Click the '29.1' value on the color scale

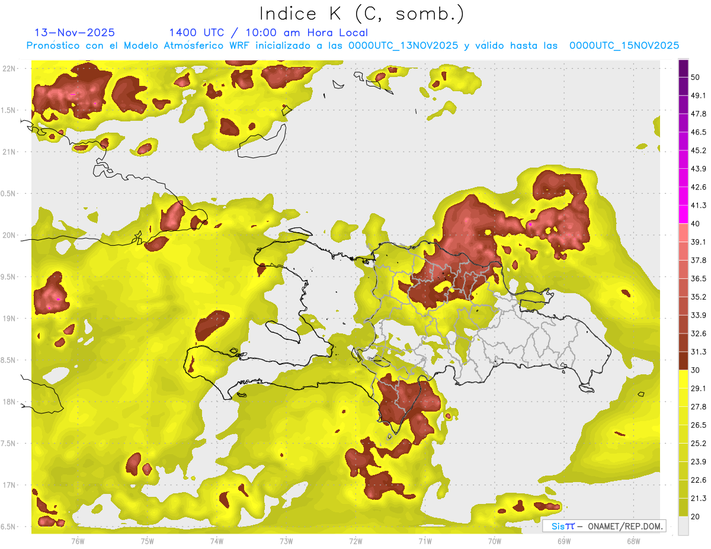698,389
